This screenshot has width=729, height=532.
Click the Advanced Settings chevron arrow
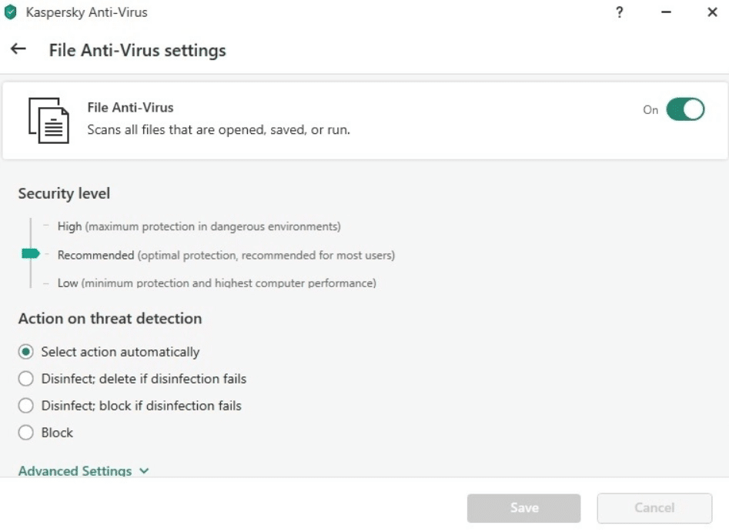(145, 470)
